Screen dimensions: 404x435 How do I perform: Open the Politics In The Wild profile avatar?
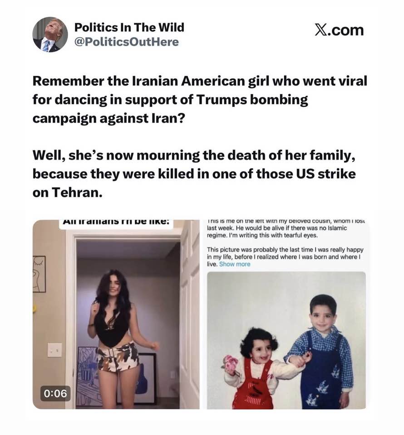click(x=50, y=35)
